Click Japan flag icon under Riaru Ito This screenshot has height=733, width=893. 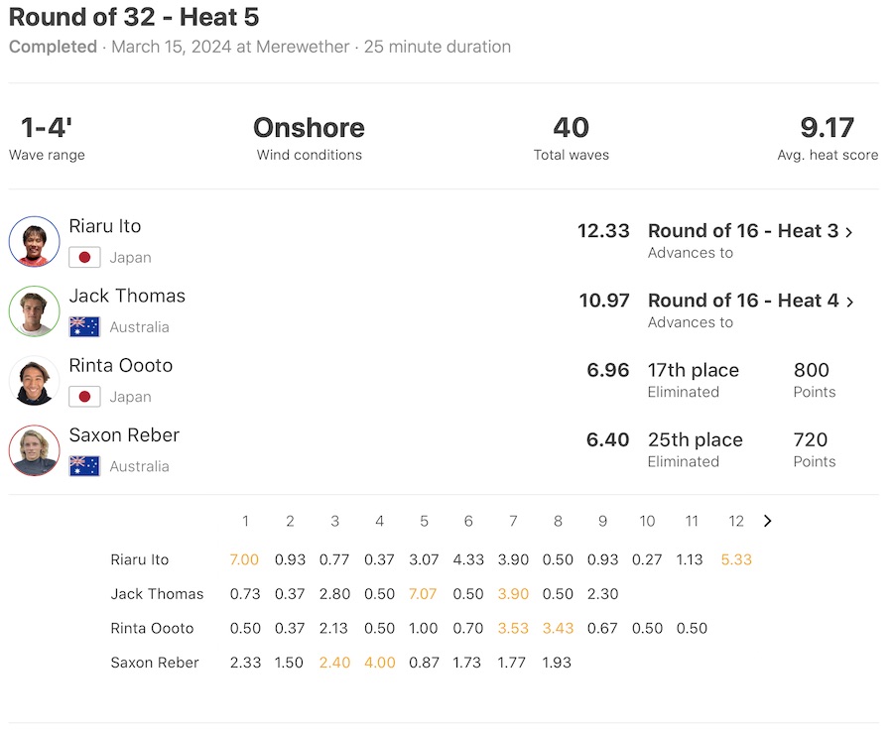84,258
